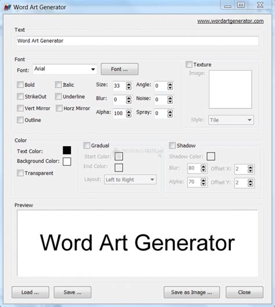
Task: Check the Transparent background option
Action: [x=20, y=173]
